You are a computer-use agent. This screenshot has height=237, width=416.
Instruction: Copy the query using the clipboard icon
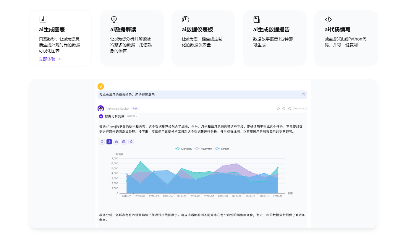point(303,95)
